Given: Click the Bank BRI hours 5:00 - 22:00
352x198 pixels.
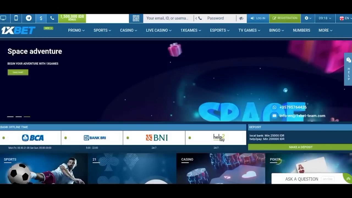Looking at the screenshot, I should (x=92, y=148).
